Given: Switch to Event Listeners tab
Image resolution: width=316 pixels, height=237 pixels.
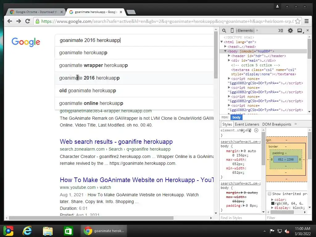Looking at the screenshot, I should click(x=247, y=124).
